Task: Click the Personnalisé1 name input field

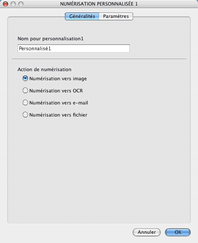Action: click(x=74, y=49)
